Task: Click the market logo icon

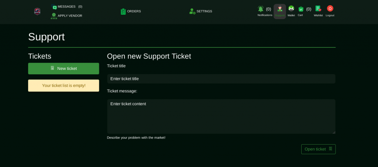Action: [37, 11]
